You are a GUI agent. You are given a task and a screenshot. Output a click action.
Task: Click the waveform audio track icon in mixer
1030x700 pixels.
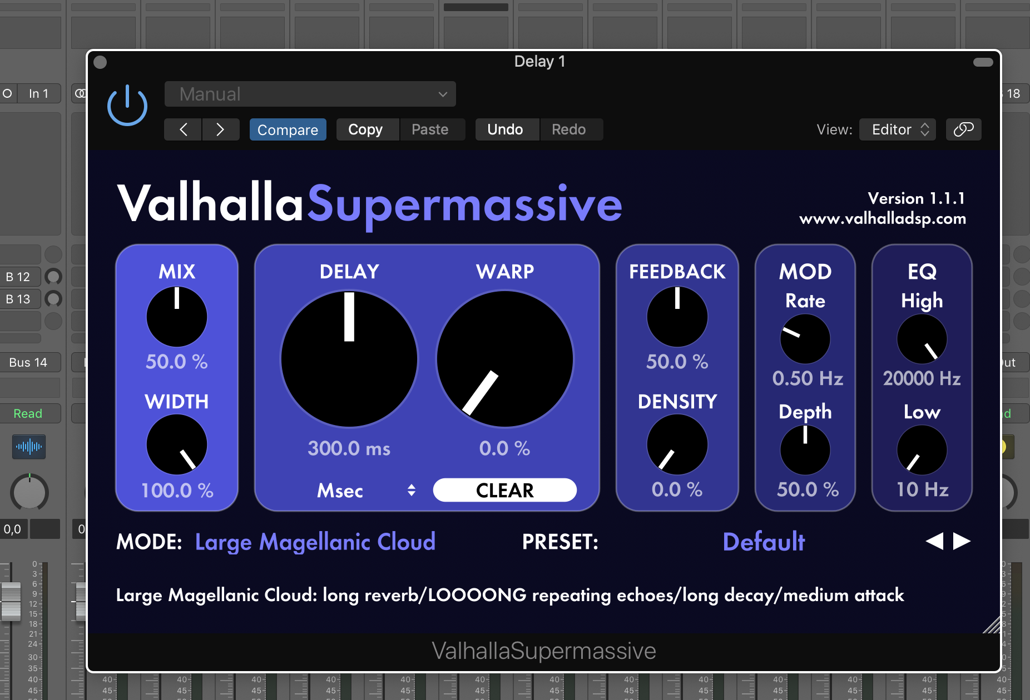[x=29, y=446]
